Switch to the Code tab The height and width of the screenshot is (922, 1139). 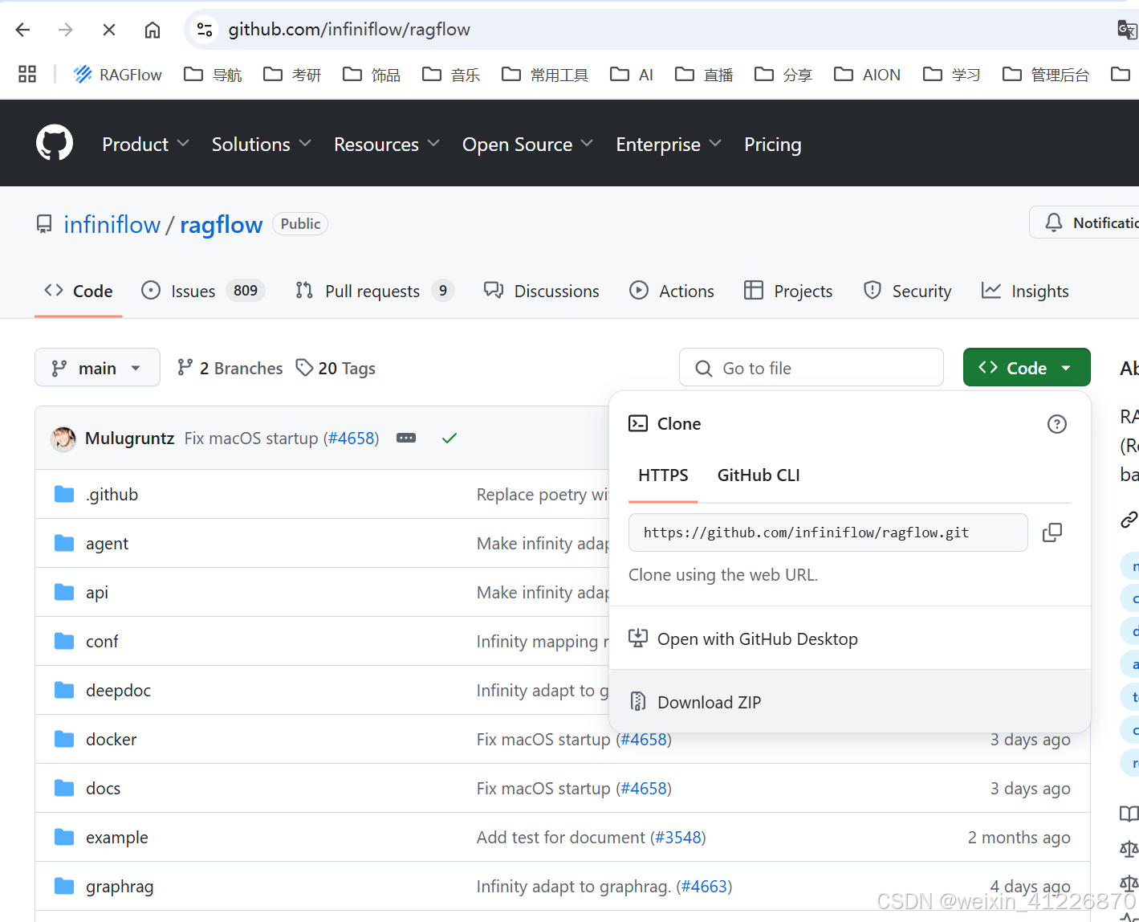(x=79, y=291)
